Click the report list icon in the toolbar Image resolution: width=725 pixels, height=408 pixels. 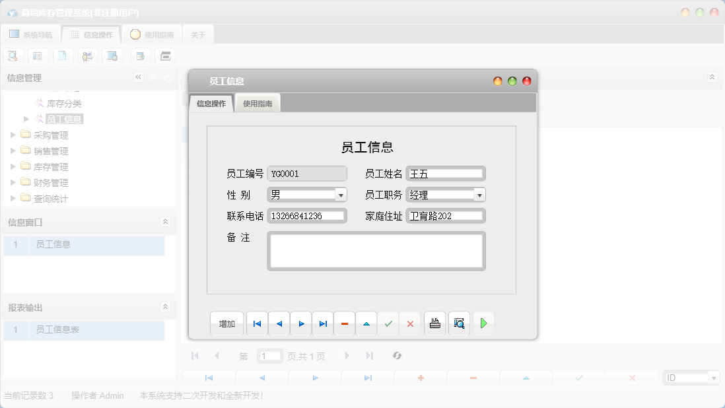pyautogui.click(x=38, y=55)
